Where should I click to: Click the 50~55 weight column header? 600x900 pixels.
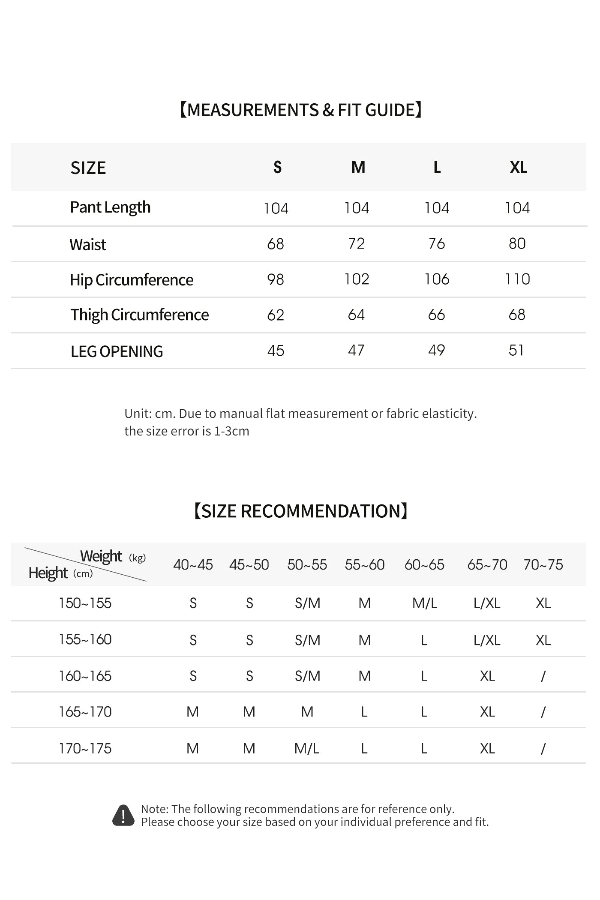point(307,564)
